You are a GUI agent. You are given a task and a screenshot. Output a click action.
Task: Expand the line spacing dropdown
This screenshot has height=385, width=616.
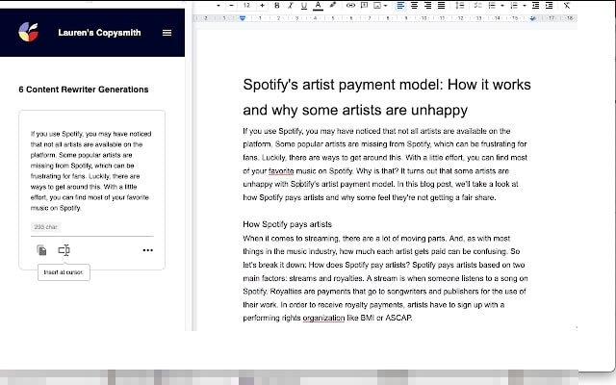[x=459, y=5]
